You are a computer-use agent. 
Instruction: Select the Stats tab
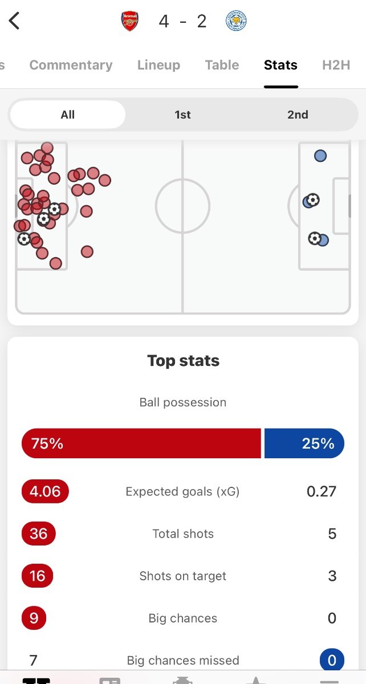coord(280,65)
